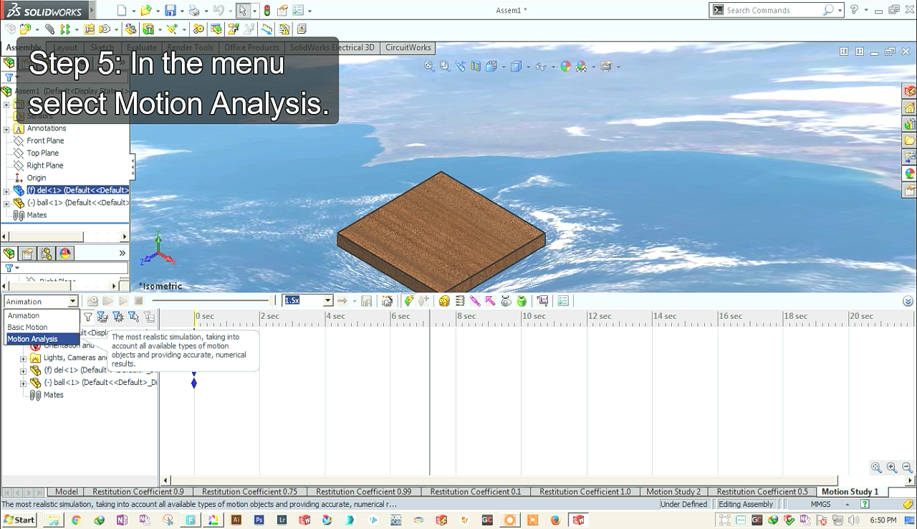
Task: Select Right Plane in the feature tree
Action: [44, 166]
